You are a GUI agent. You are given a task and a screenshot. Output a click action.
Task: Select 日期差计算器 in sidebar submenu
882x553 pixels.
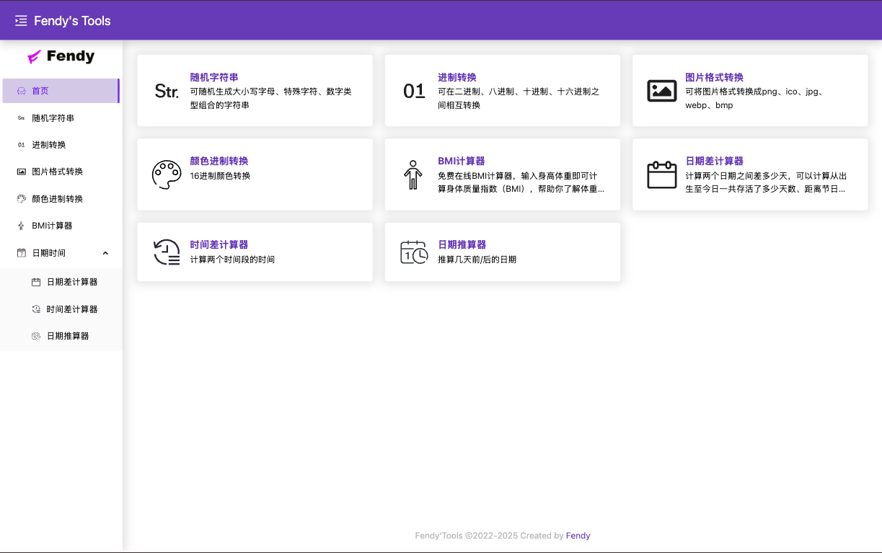click(x=71, y=282)
